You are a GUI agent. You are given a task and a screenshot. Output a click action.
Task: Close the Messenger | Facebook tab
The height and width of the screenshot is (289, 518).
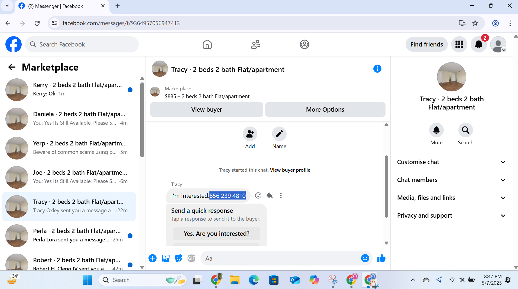[x=103, y=6]
